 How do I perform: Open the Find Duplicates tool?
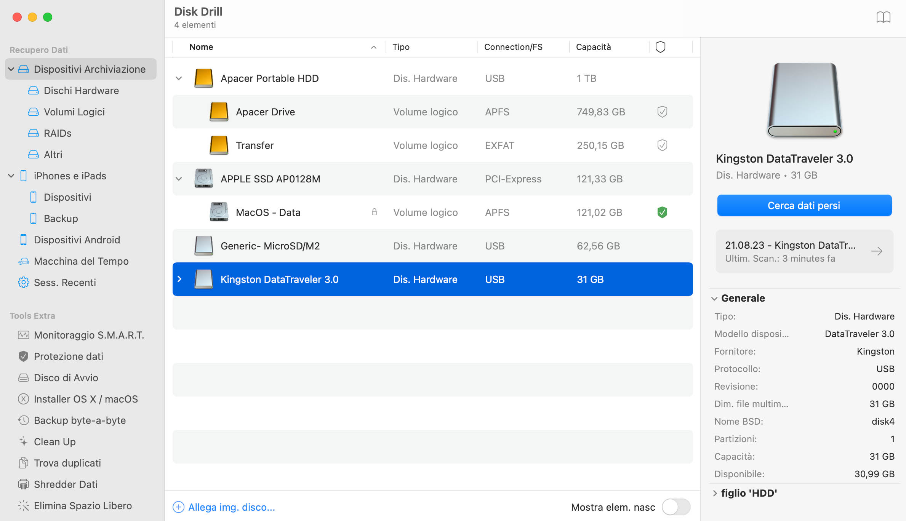coord(67,463)
